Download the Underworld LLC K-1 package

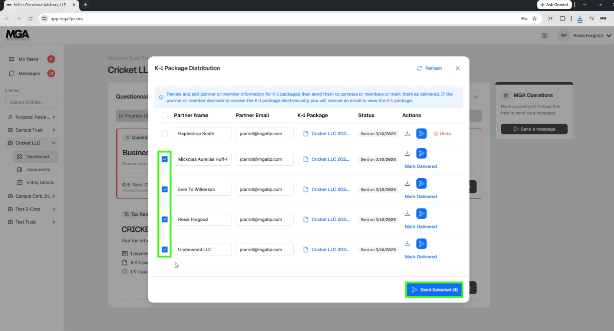[x=407, y=243]
